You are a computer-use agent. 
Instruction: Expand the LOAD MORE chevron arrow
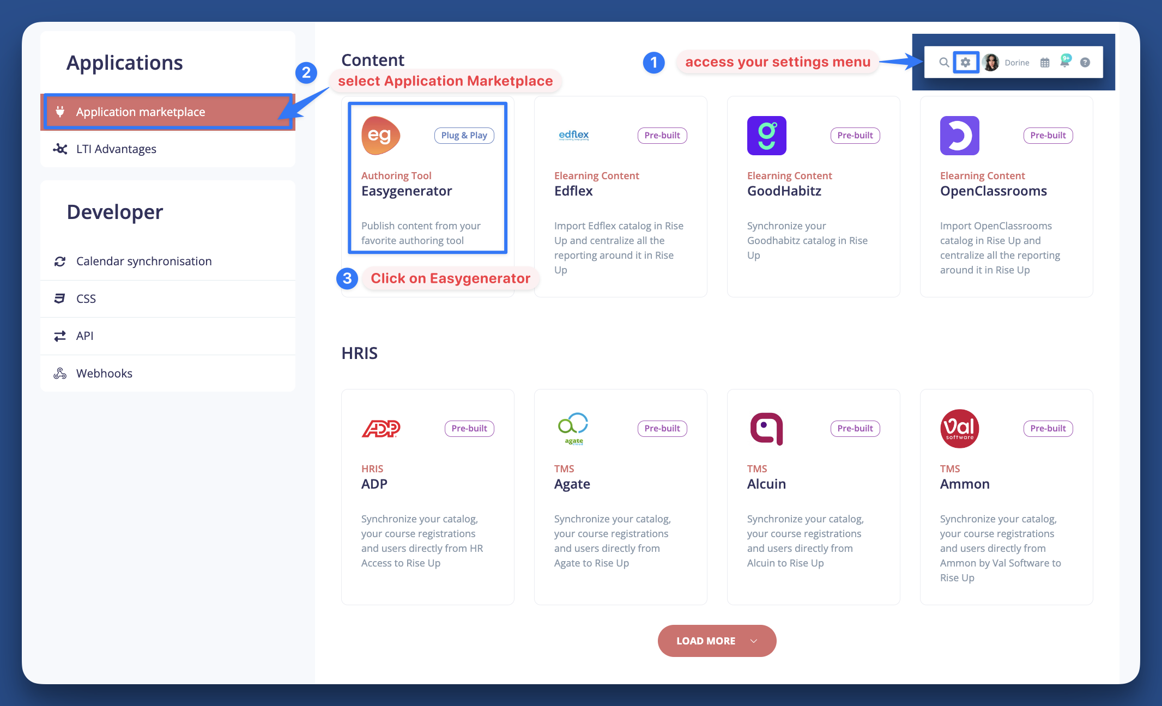pyautogui.click(x=754, y=641)
